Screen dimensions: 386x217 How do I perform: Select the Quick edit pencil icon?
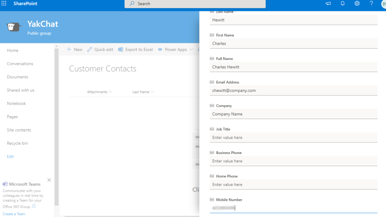[90, 49]
